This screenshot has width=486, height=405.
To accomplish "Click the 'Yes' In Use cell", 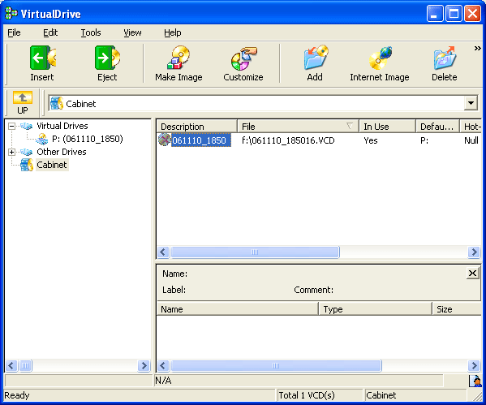I will 371,140.
